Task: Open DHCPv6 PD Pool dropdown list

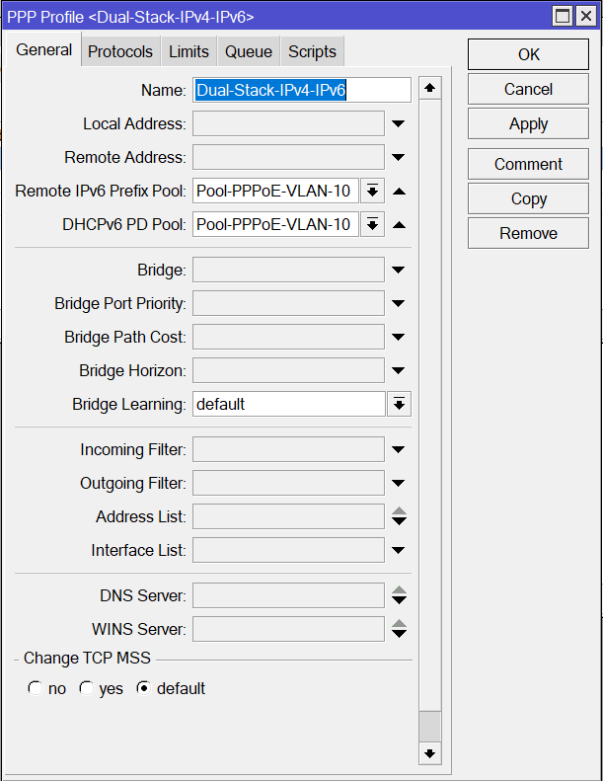Action: tap(372, 225)
